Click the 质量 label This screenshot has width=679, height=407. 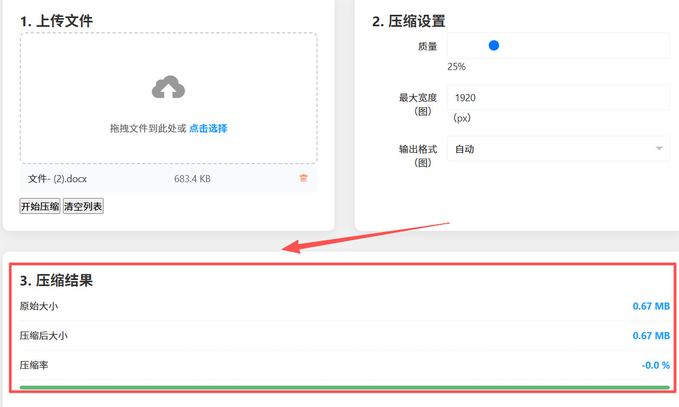[428, 46]
